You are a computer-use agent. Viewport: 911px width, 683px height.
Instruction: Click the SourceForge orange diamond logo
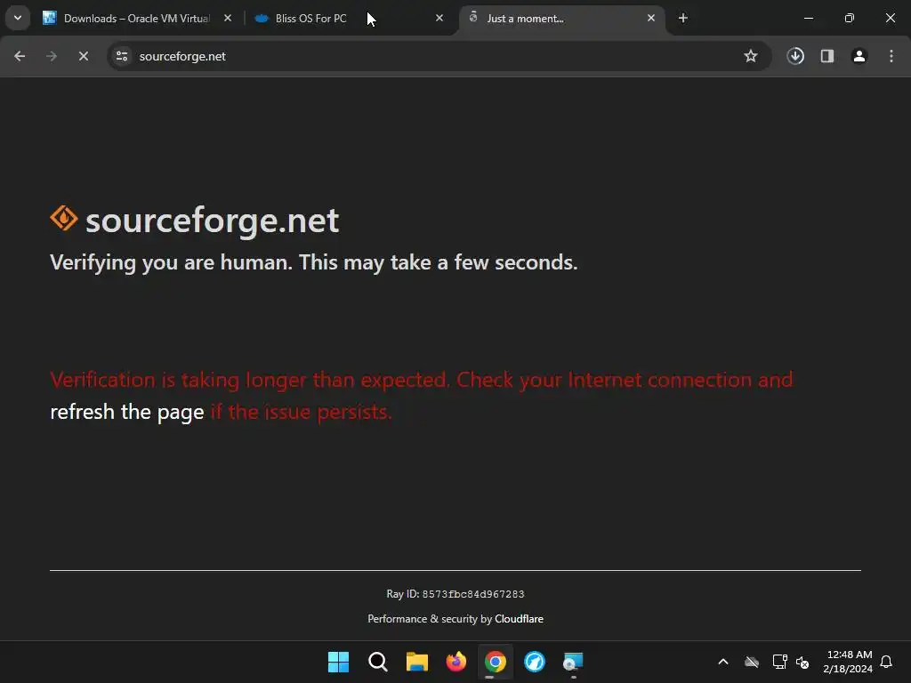point(64,219)
